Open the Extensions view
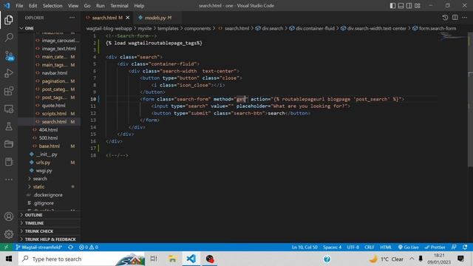 pyautogui.click(x=9, y=91)
